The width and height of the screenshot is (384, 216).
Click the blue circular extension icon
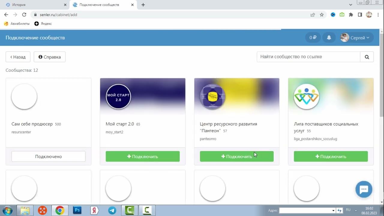pyautogui.click(x=333, y=14)
